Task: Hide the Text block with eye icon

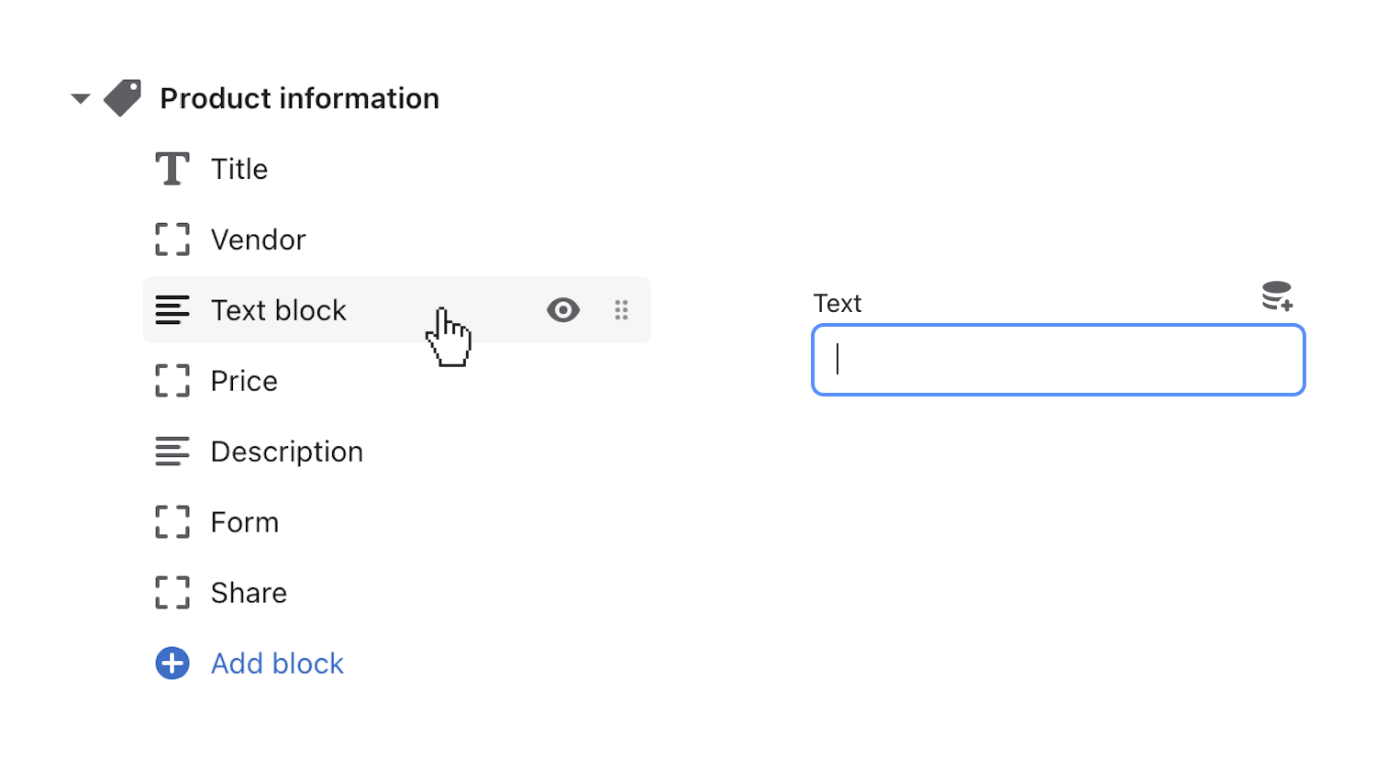Action: 562,310
